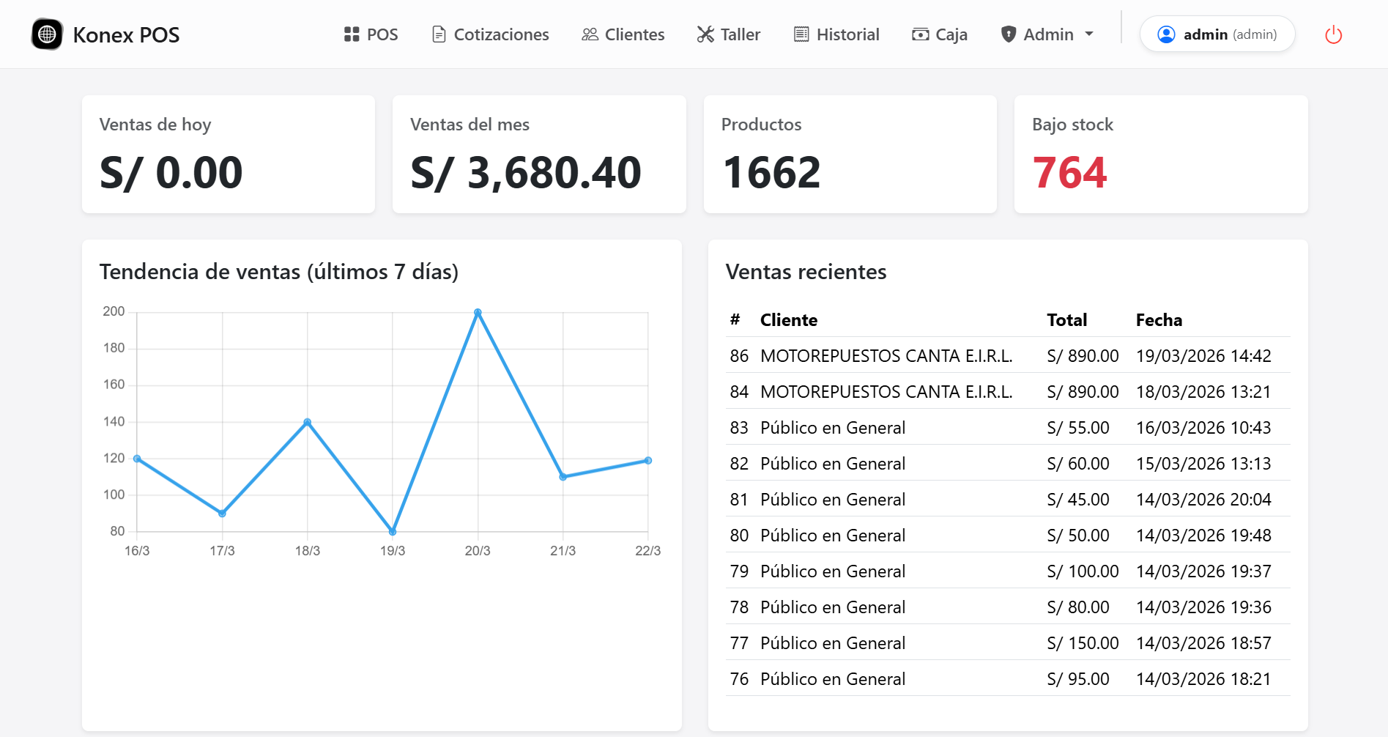This screenshot has width=1388, height=737.
Task: Open Caja via the cash register icon
Action: pyautogui.click(x=920, y=34)
